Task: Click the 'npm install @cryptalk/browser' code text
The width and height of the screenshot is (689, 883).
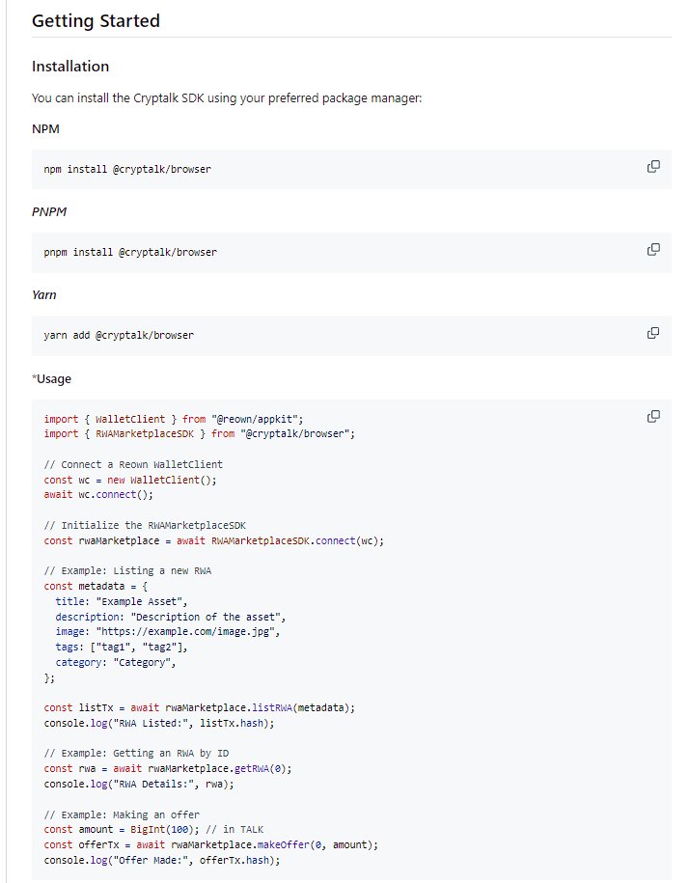Action: click(x=127, y=169)
